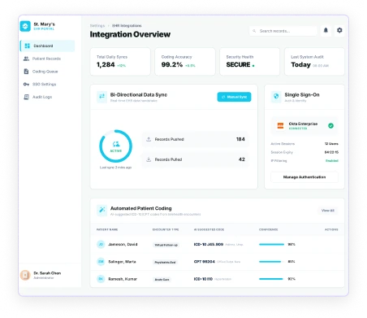Screen dimensions: 367x318
Task: Click the Total Daily Syncs card
Action: [x=120, y=62]
